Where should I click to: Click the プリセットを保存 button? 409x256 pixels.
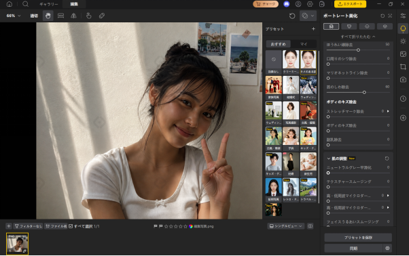[x=358, y=238]
